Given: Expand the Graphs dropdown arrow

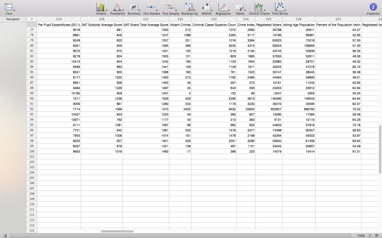Looking at the screenshot, I should click(x=107, y=10).
